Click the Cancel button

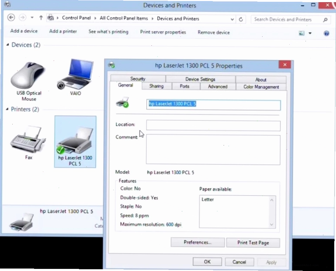pos(239,262)
